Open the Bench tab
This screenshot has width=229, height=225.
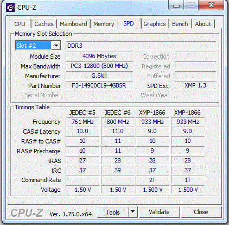180,24
